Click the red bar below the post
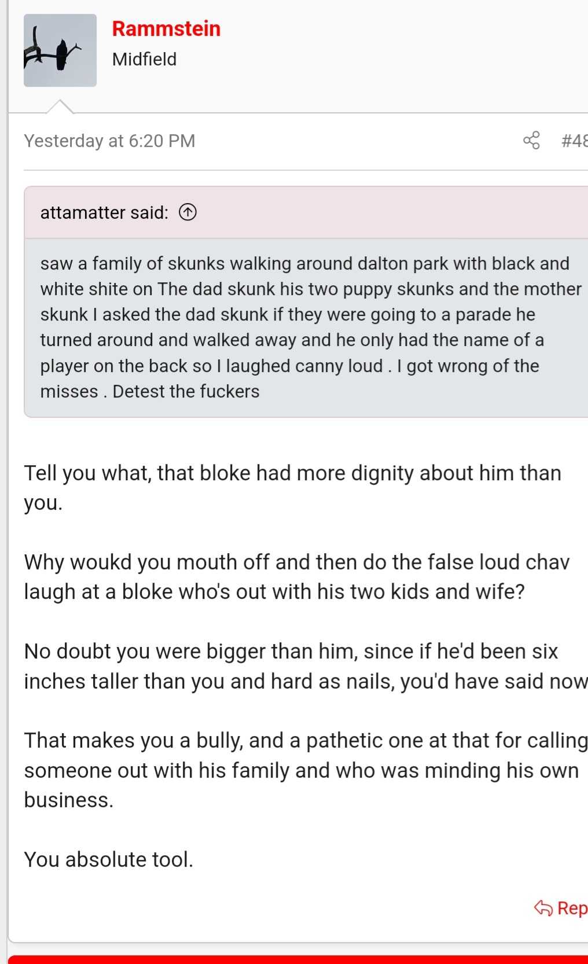588x964 pixels. coord(297,959)
